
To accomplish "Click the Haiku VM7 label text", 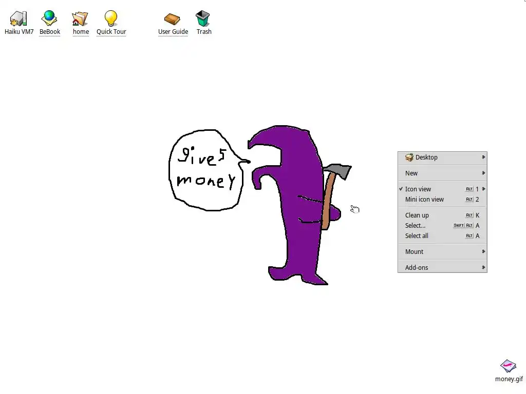I will click(x=19, y=31).
